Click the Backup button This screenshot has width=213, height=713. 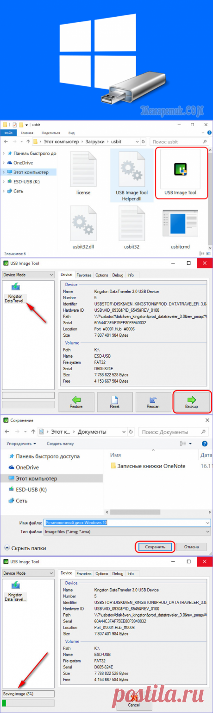[x=191, y=401]
